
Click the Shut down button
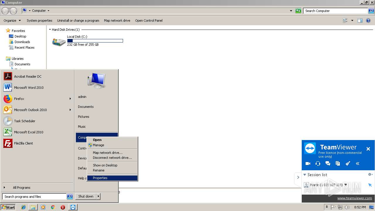86,196
